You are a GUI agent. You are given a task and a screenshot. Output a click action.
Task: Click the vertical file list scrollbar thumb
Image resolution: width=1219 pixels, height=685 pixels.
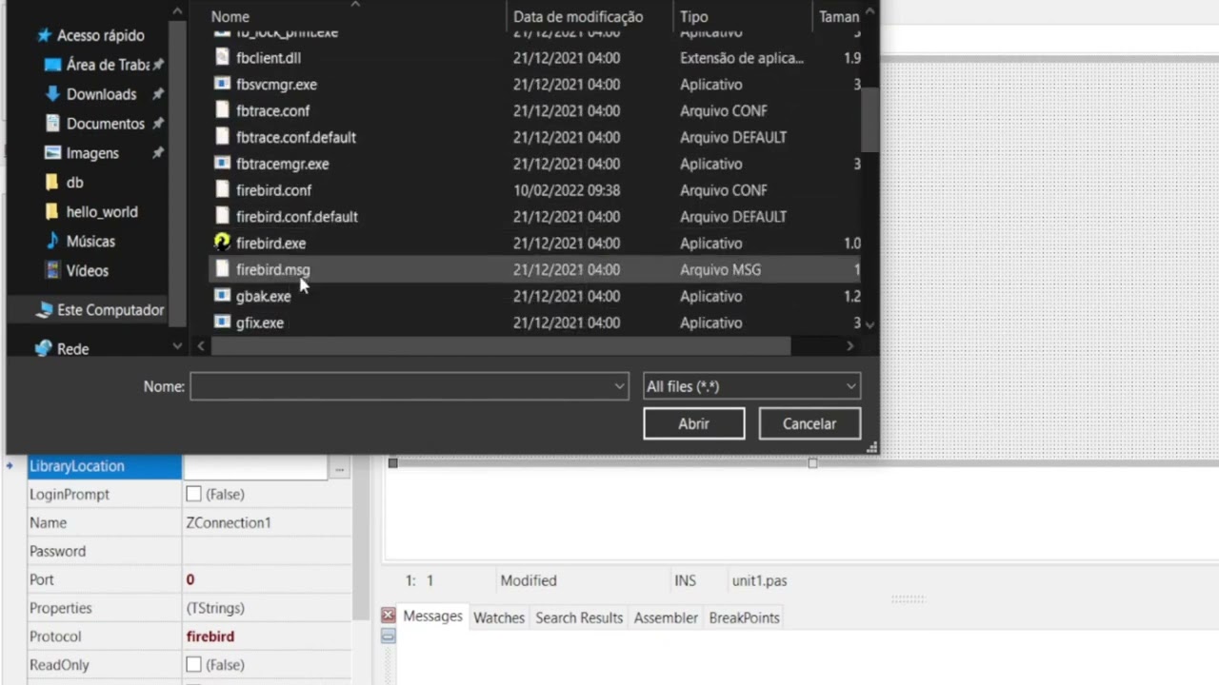point(869,119)
